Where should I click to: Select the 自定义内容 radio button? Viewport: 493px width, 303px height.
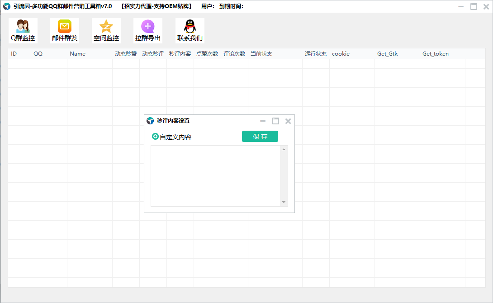click(x=156, y=137)
